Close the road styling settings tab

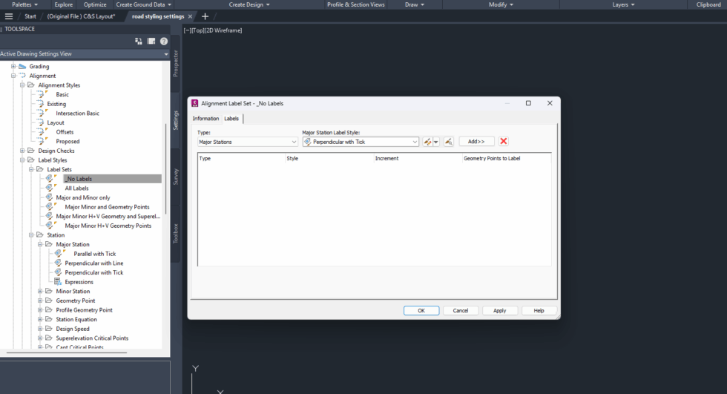(190, 16)
